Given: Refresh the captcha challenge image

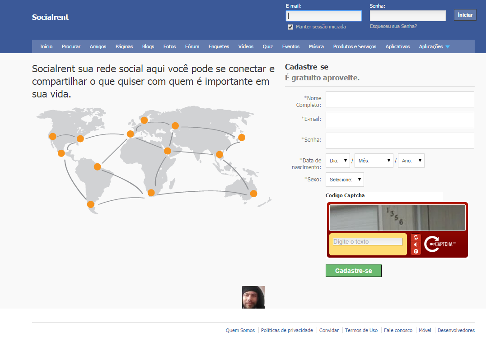Looking at the screenshot, I should click(416, 237).
